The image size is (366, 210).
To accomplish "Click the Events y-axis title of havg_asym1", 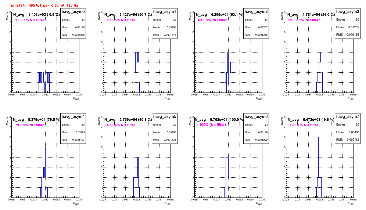I will point(99,16).
